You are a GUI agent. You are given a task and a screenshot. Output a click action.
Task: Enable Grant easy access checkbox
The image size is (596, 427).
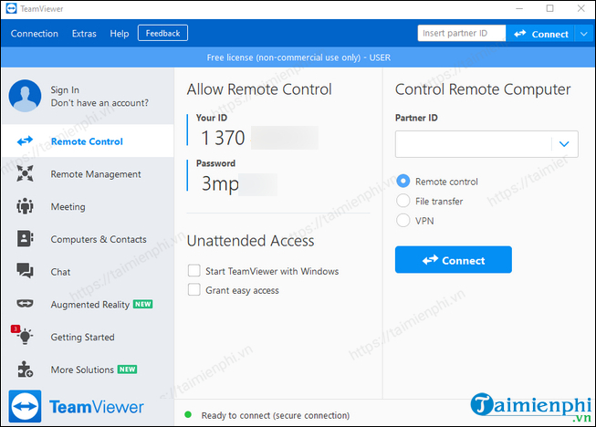[194, 290]
